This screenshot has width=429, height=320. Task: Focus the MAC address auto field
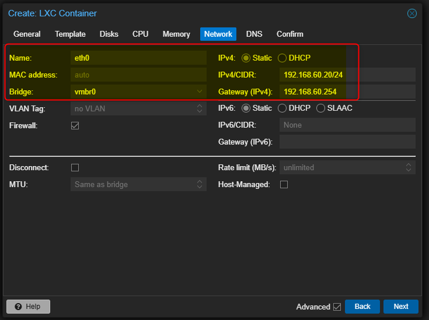pos(138,75)
